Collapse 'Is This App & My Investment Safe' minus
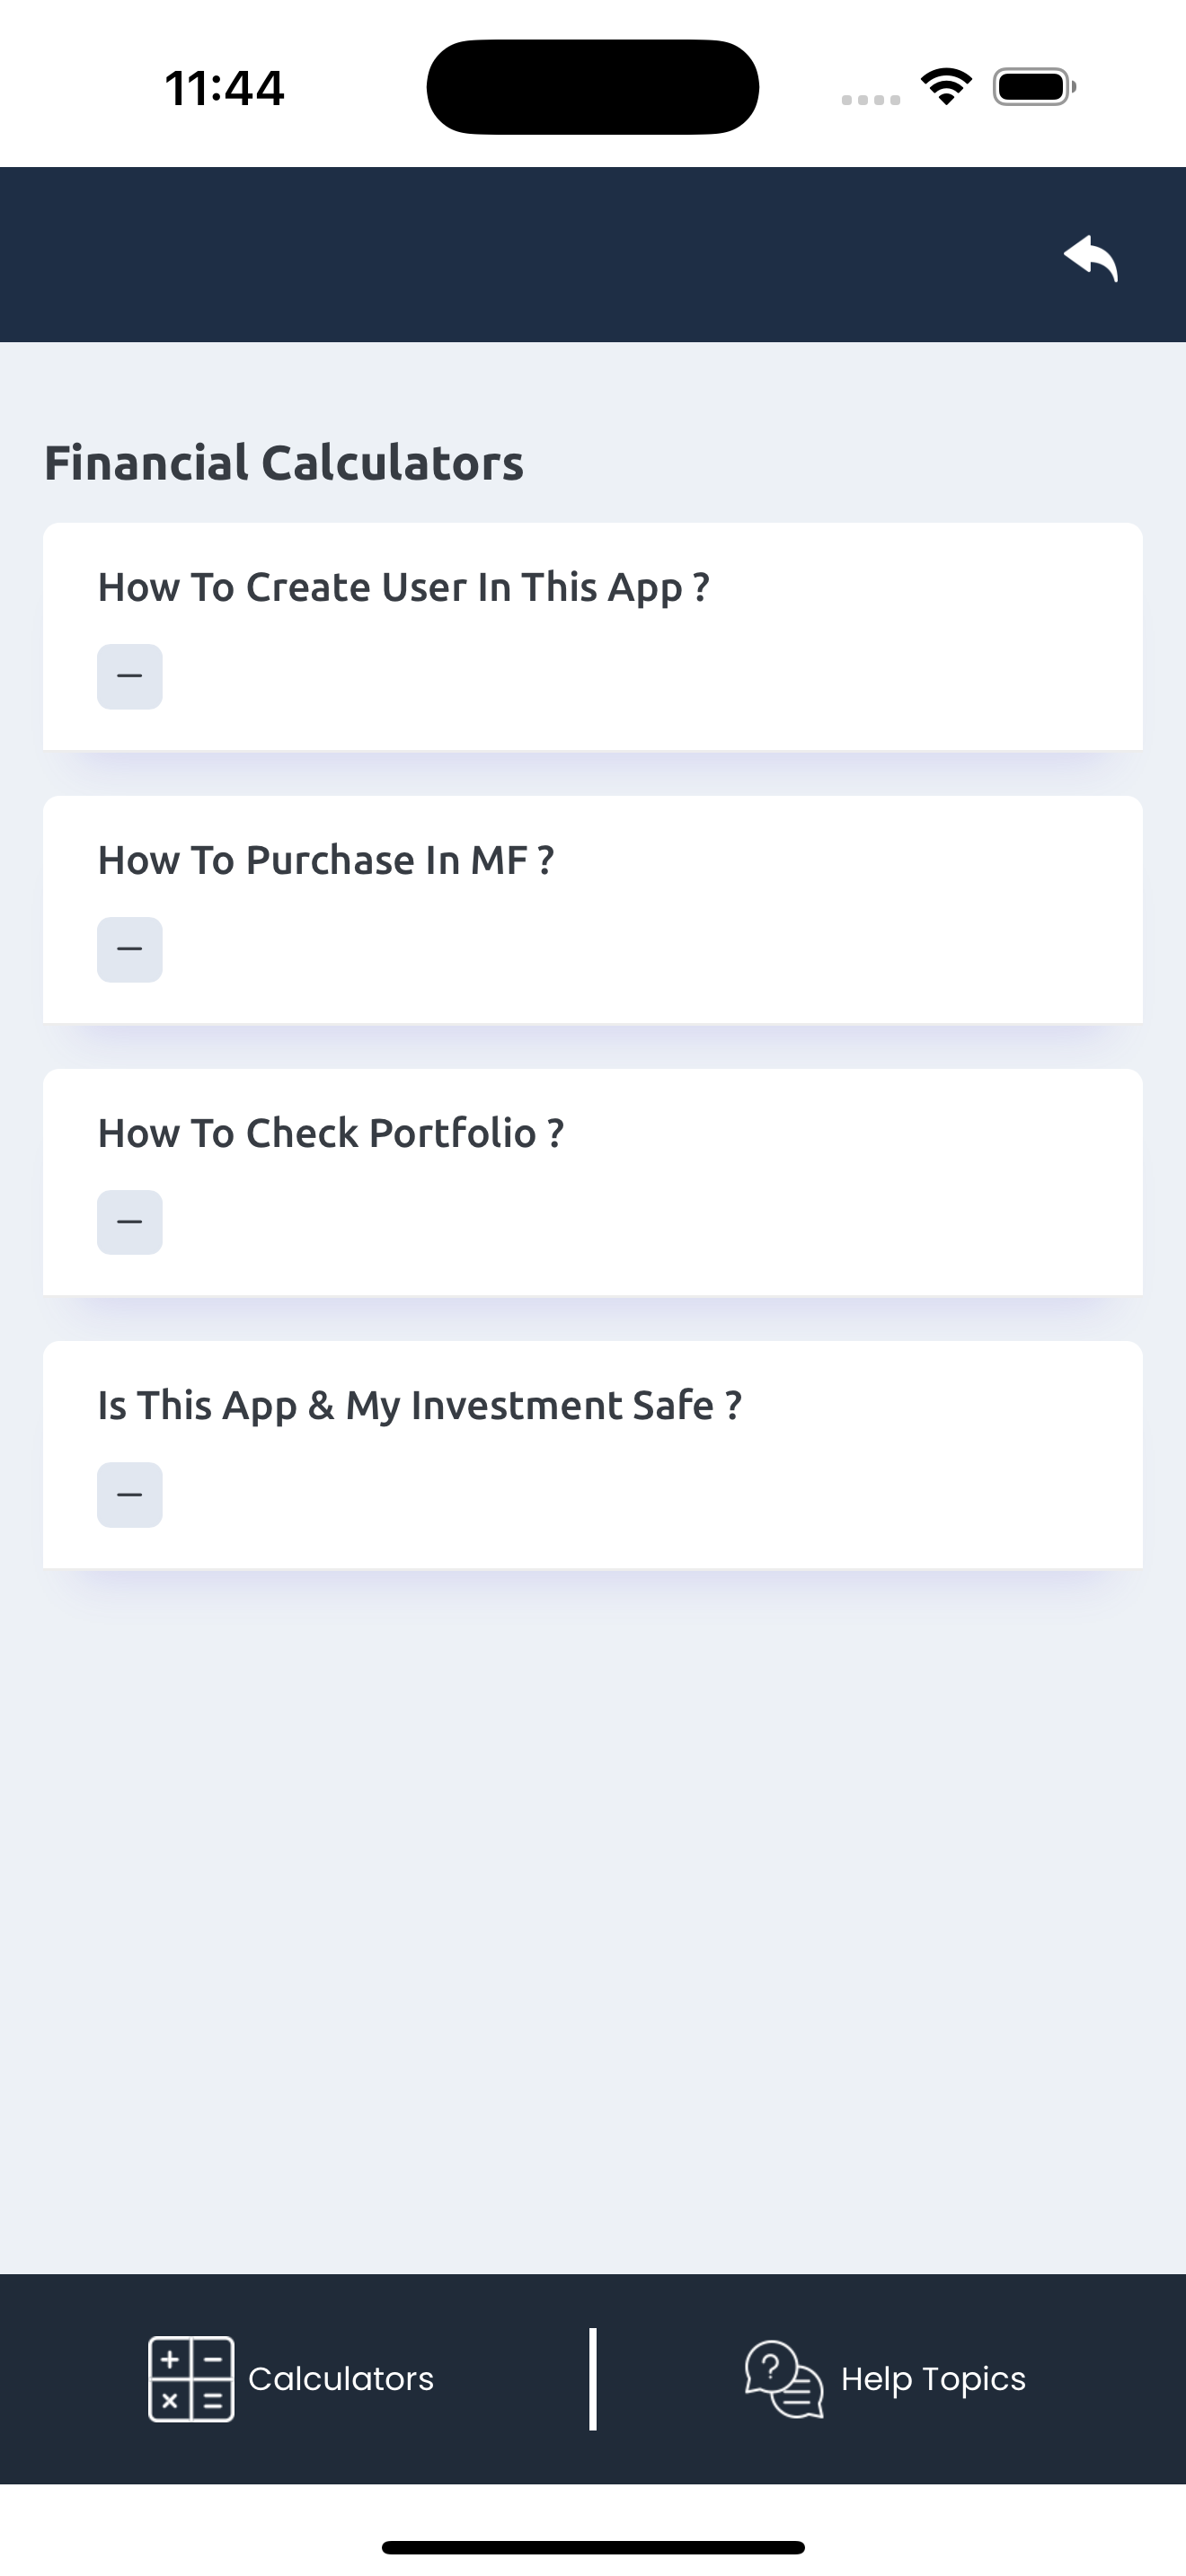This screenshot has width=1186, height=2576. coord(130,1495)
